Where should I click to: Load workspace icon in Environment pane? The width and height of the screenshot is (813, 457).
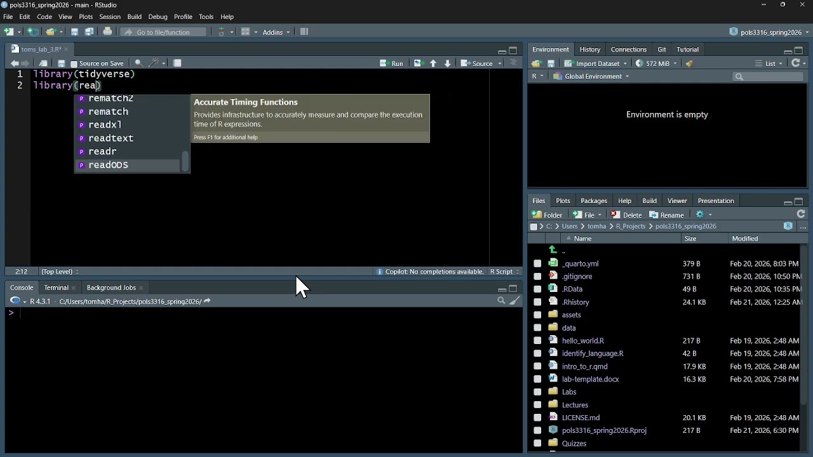pos(536,63)
